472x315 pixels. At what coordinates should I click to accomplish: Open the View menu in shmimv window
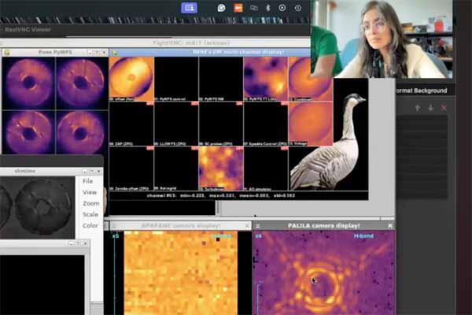click(90, 192)
